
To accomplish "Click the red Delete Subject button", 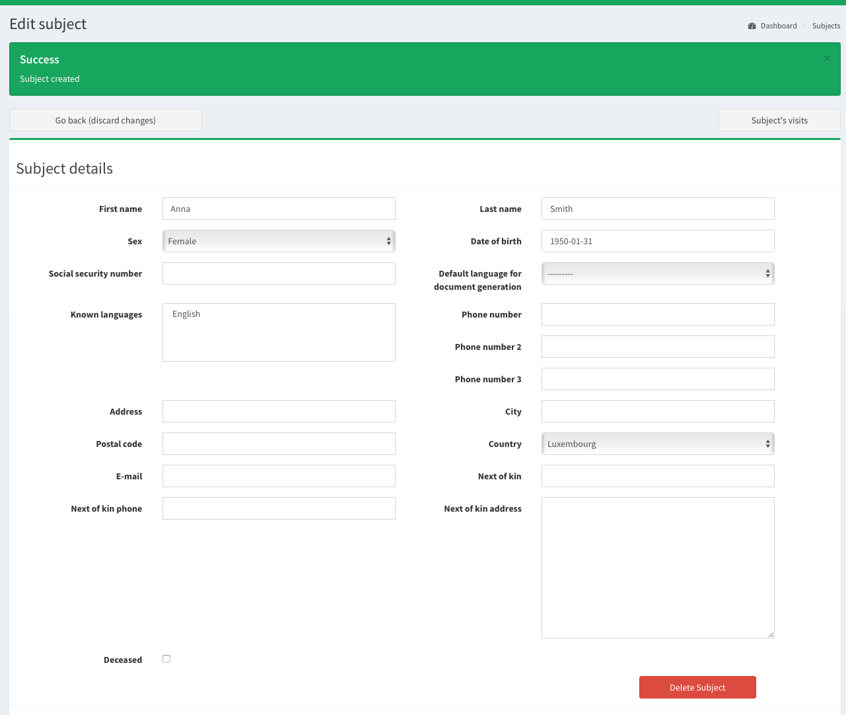I will click(697, 687).
